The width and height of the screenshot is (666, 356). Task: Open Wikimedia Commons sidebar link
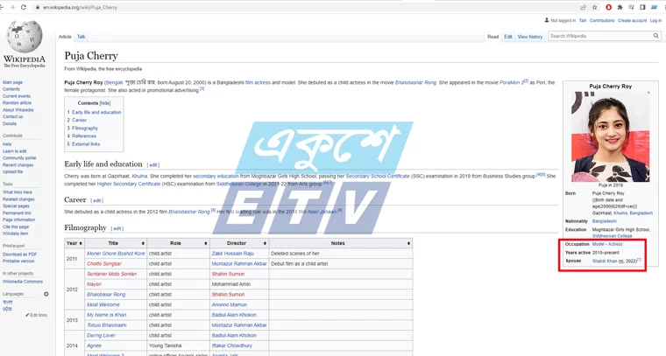[x=23, y=282]
